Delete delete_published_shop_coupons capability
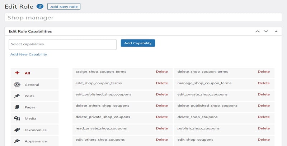The width and height of the screenshot is (287, 146). [264, 106]
